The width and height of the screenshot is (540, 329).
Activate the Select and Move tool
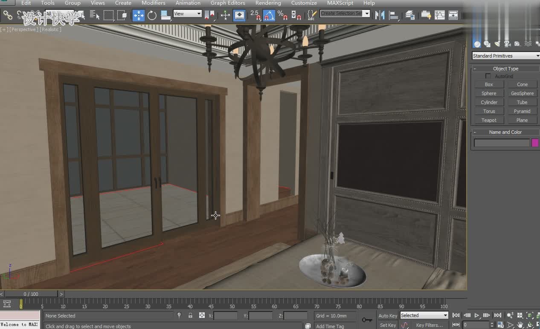tap(138, 16)
